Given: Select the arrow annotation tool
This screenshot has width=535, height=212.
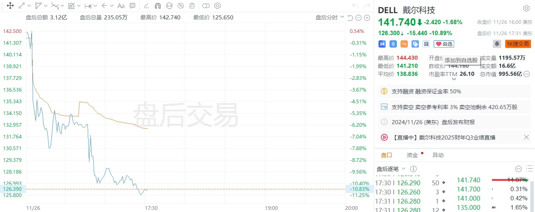Looking at the screenshot, I should (105, 6).
